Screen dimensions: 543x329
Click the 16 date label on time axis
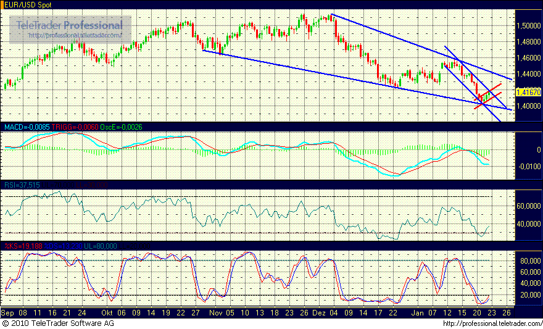click(x=52, y=312)
